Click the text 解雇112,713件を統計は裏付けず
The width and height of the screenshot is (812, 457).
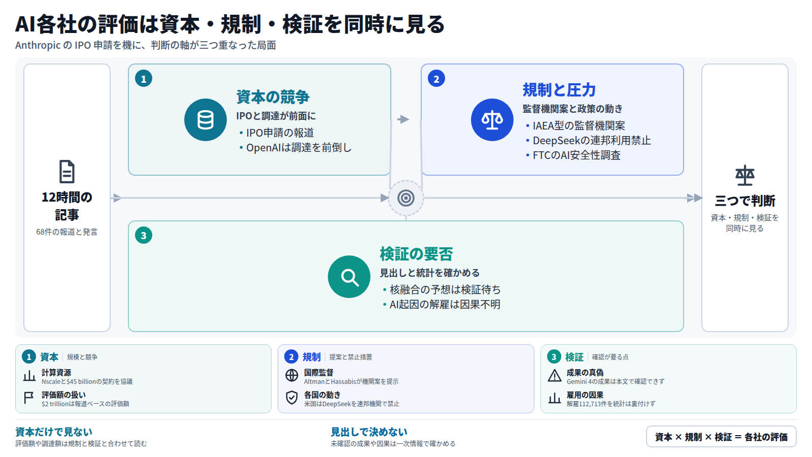(611, 404)
